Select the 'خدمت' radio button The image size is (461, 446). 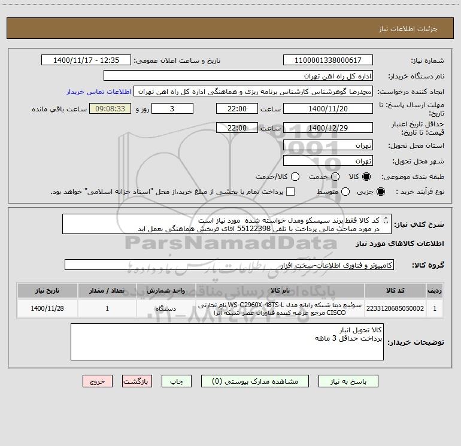coord(335,177)
